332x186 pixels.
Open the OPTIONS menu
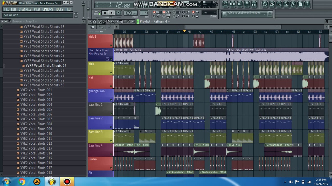click(x=48, y=9)
